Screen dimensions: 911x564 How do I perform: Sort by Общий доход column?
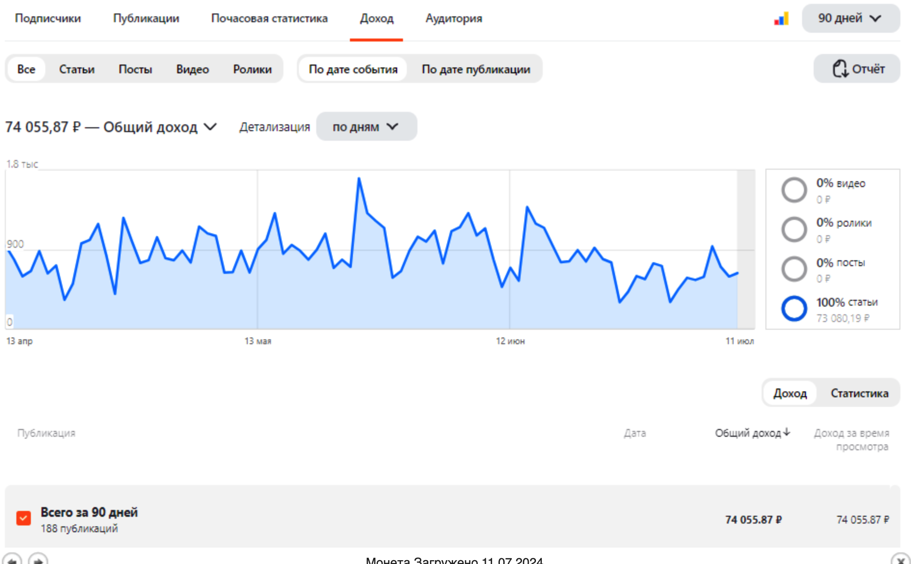[x=752, y=433]
